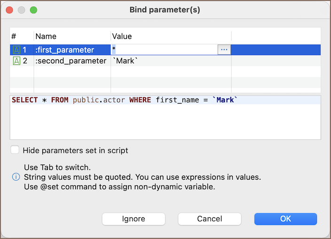The width and height of the screenshot is (331, 239).
Task: Click the type icon for second_parameter row
Action: 16,61
